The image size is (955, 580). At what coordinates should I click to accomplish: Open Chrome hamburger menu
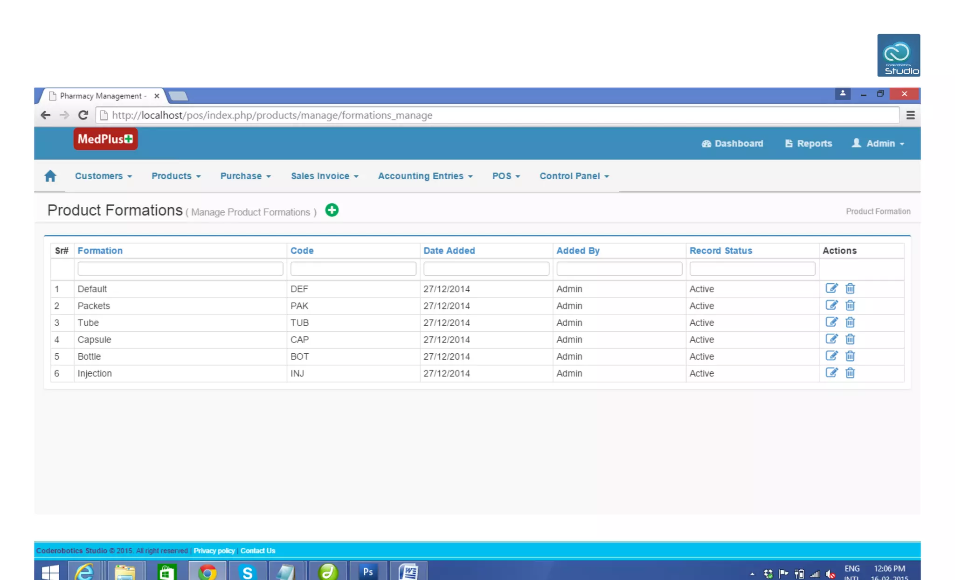pos(910,115)
